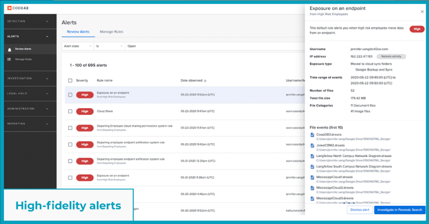
Task: Check the 9:52am Exposure on an endpoint alert
Action: 70,95
